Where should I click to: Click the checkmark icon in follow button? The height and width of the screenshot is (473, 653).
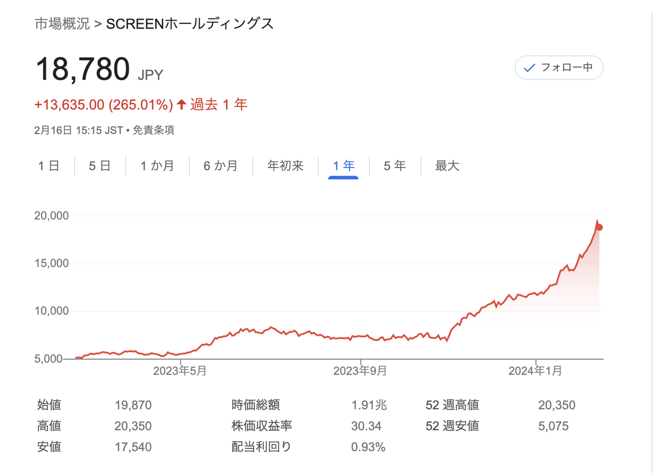point(530,68)
